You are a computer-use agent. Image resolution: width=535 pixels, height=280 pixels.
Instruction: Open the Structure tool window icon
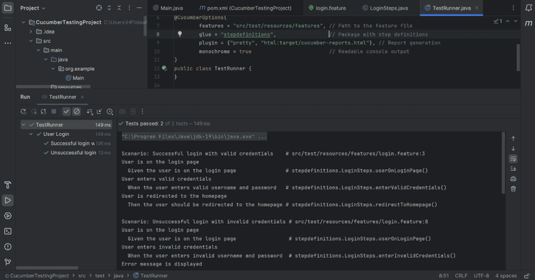pyautogui.click(x=8, y=28)
